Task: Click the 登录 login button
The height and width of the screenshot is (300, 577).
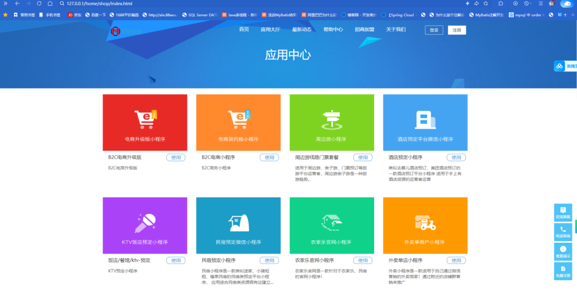Action: point(434,30)
